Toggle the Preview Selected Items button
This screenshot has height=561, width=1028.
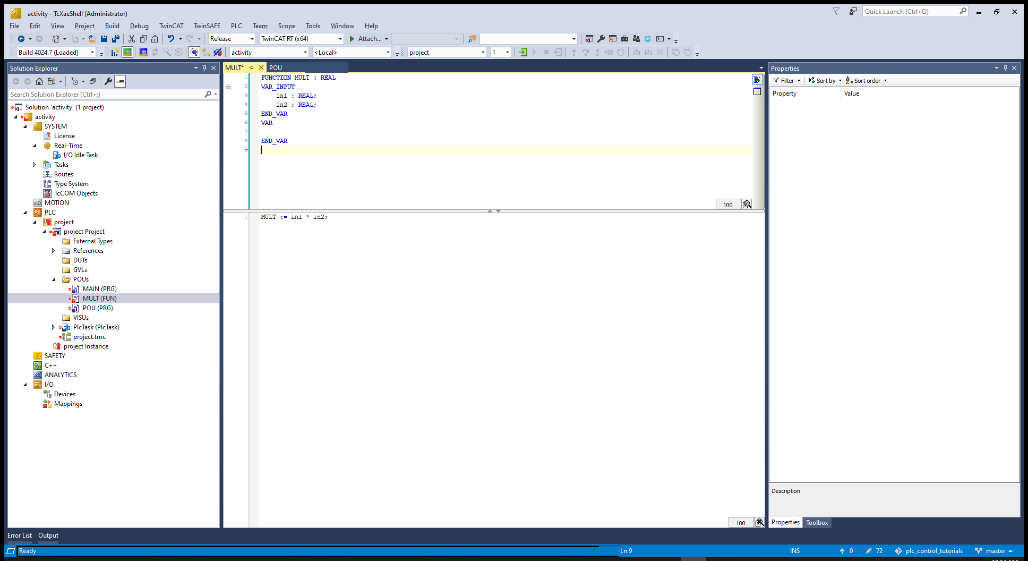[x=121, y=81]
